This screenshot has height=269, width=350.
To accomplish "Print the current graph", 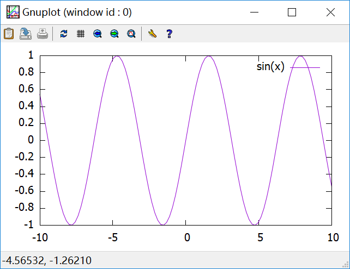I will (43, 34).
